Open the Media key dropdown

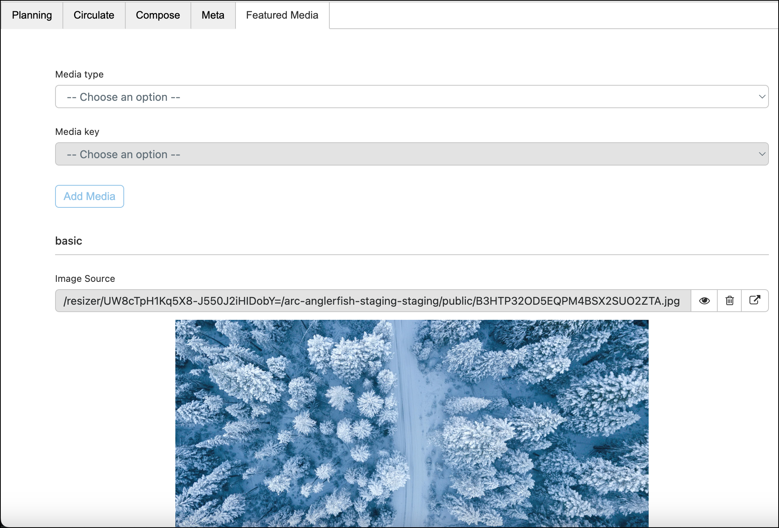tap(412, 154)
